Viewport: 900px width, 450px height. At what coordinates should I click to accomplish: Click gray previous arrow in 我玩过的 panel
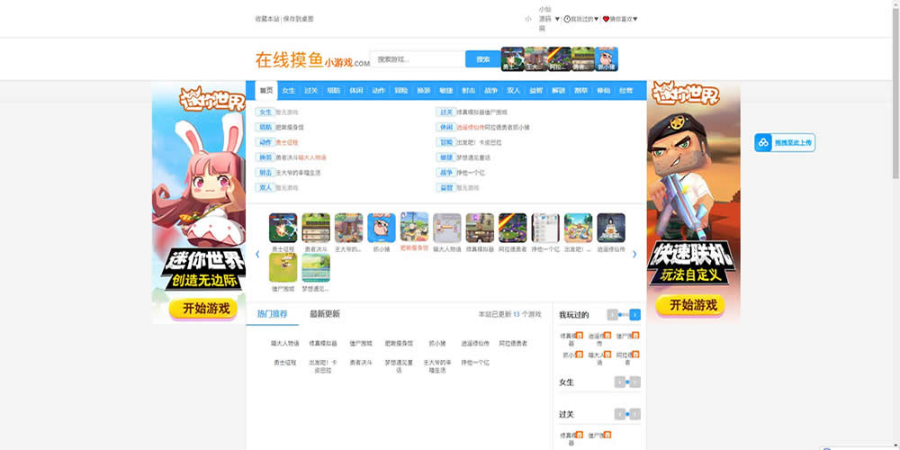612,314
